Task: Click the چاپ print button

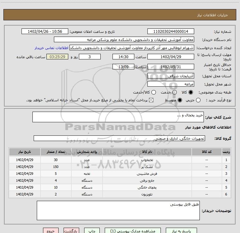Action: point(92,230)
